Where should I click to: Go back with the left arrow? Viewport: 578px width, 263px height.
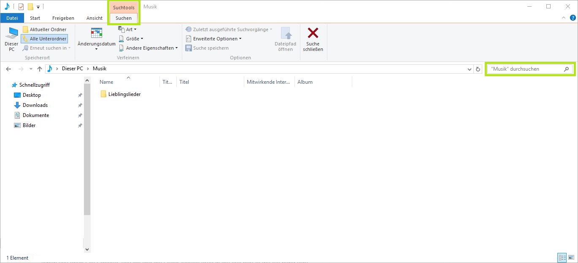[x=9, y=69]
